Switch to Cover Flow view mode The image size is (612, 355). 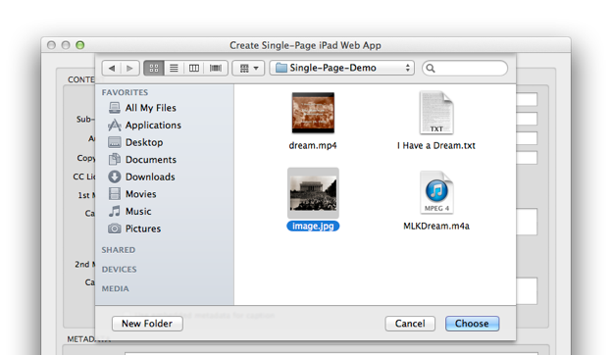point(216,69)
